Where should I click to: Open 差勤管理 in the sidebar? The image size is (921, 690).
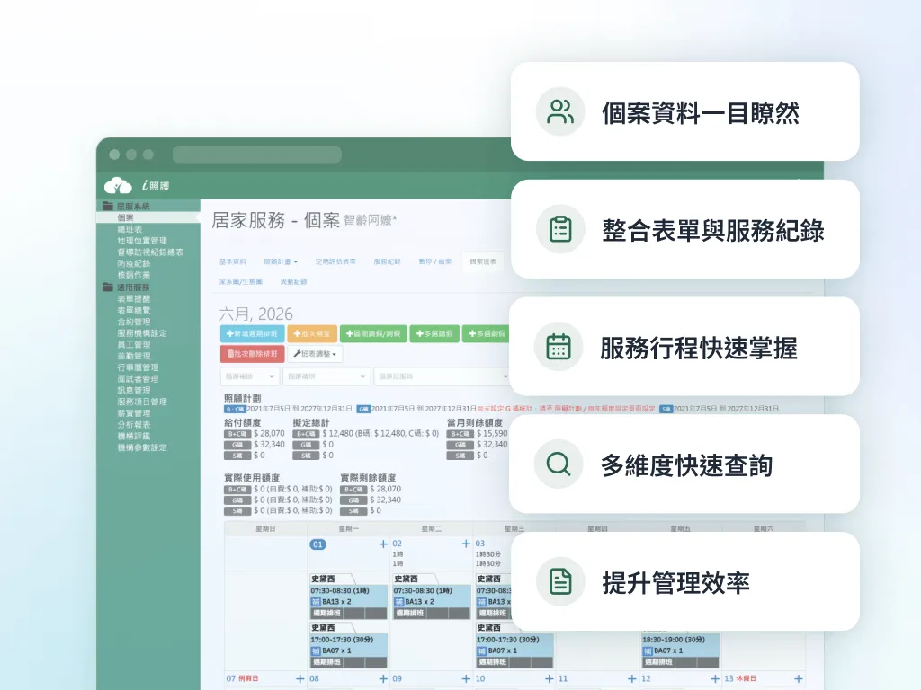pyautogui.click(x=133, y=356)
